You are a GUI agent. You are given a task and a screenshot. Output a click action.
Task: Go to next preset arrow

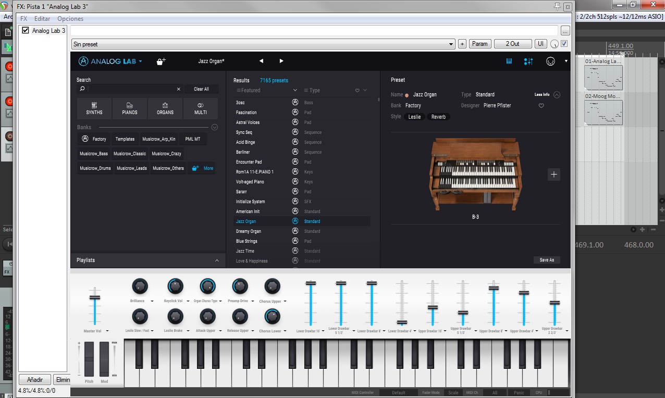tap(281, 61)
